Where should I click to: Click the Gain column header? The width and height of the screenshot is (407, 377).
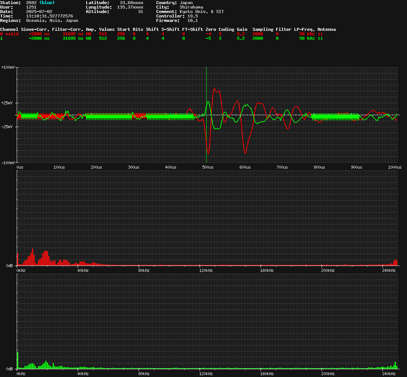(242, 29)
